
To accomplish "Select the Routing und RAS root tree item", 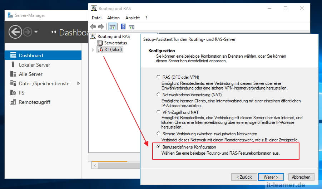I will [114, 37].
